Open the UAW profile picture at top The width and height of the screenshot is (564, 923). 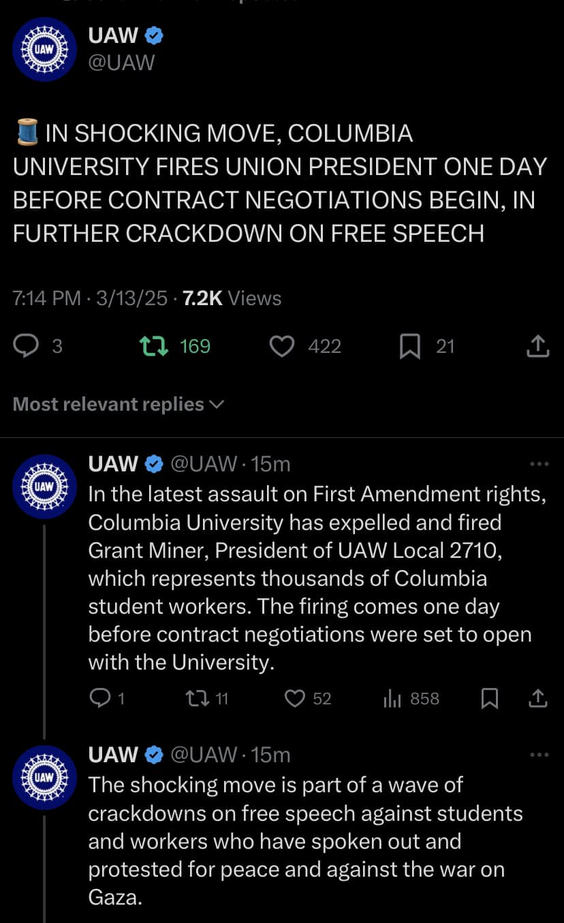pos(45,50)
